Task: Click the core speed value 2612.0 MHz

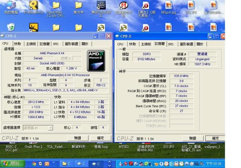Action: pos(36,102)
